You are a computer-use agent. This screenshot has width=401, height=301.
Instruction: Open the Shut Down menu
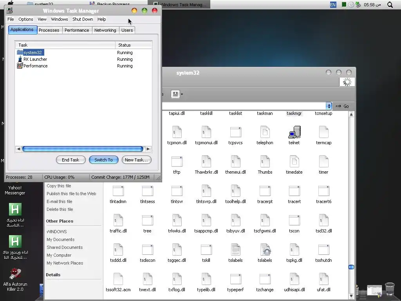click(x=83, y=19)
